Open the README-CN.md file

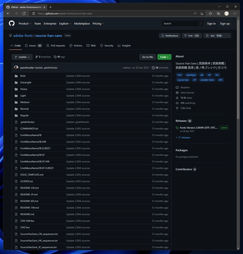pyautogui.click(x=29, y=188)
